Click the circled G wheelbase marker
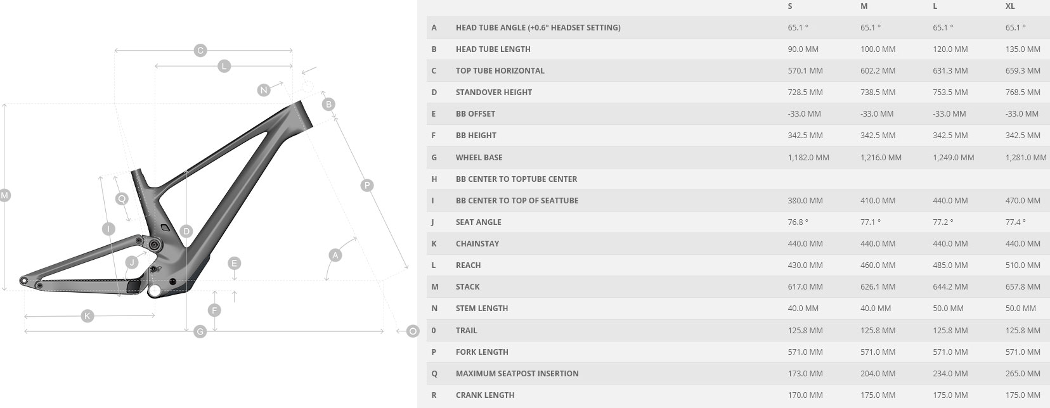The image size is (1050, 408). click(200, 331)
